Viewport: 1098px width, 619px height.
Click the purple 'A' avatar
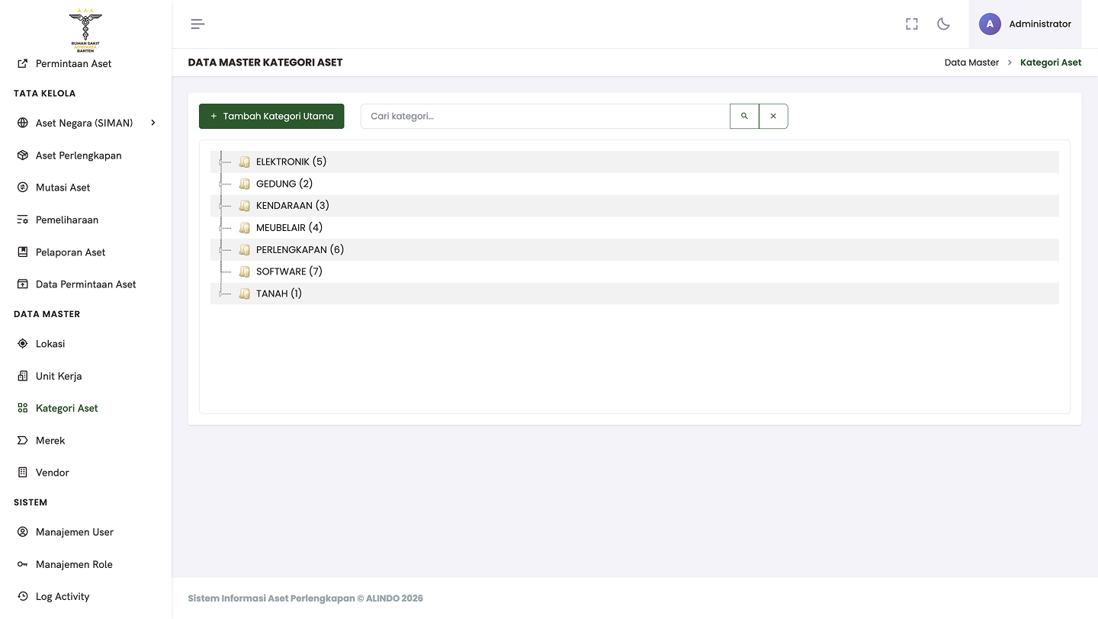[x=990, y=24]
